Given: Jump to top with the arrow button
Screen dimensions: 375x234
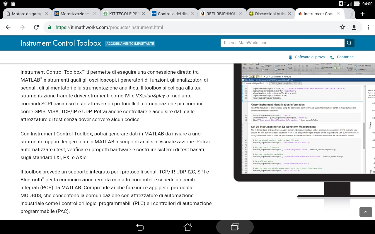Looking at the screenshot, I should [366, 212].
